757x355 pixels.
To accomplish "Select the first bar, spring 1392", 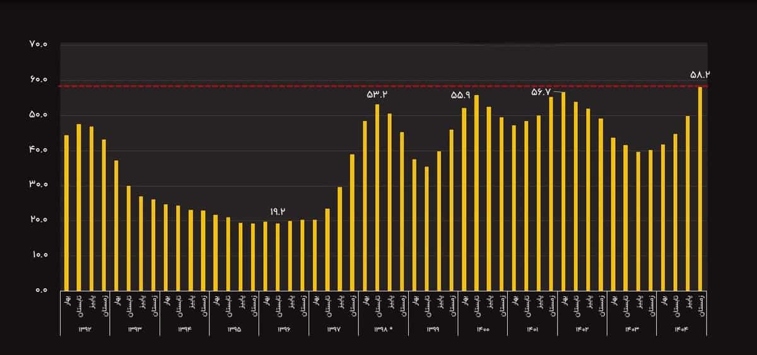I will pos(66,212).
